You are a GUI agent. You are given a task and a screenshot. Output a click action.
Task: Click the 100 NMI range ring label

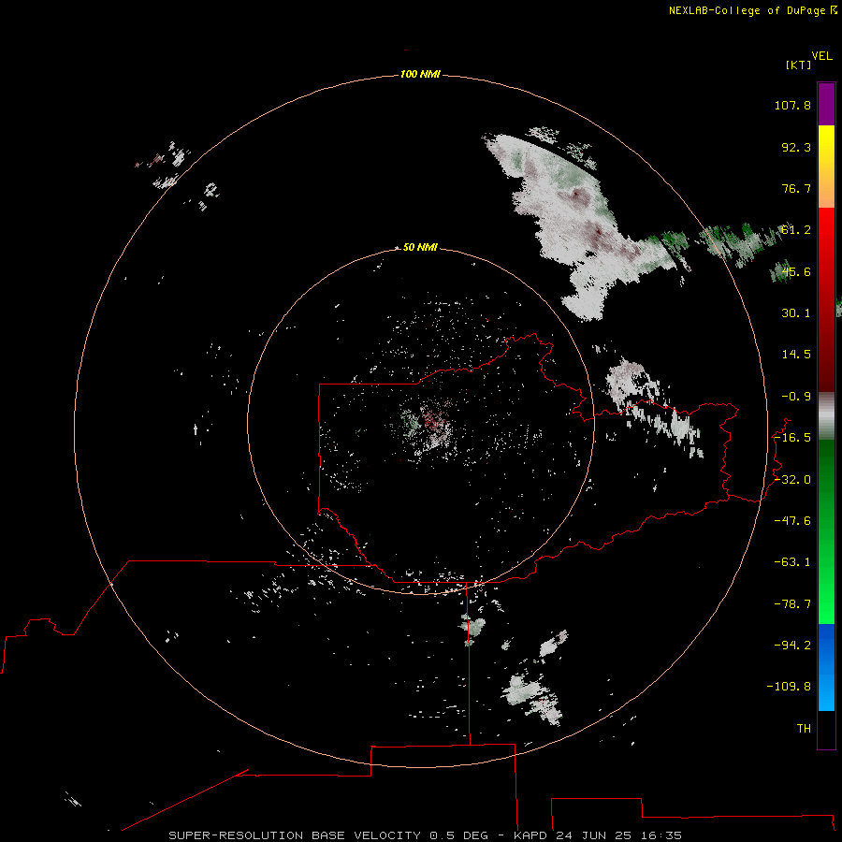coord(420,74)
